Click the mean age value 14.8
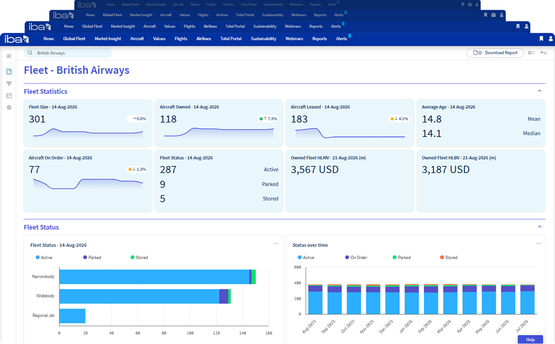The width and height of the screenshot is (555, 344). 432,119
